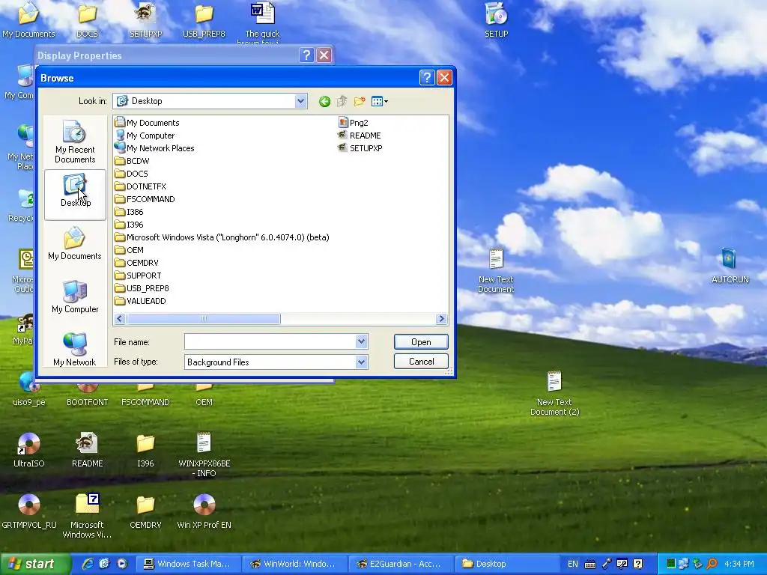Click the Cancel button
Image resolution: width=767 pixels, height=575 pixels.
pyautogui.click(x=421, y=362)
